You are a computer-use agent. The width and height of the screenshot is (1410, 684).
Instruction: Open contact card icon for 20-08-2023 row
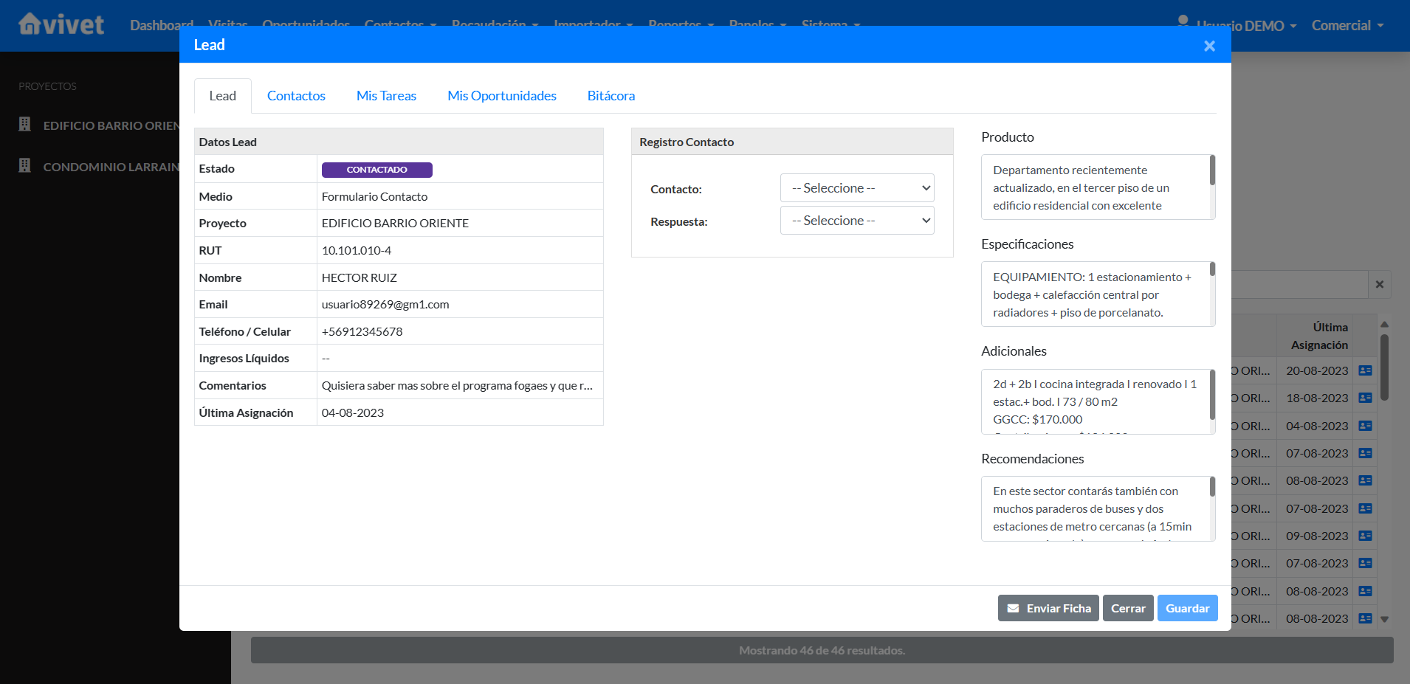coord(1365,370)
